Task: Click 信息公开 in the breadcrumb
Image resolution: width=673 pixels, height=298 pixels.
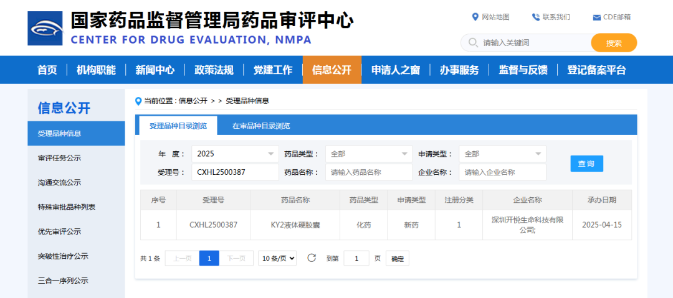Action: (x=193, y=101)
